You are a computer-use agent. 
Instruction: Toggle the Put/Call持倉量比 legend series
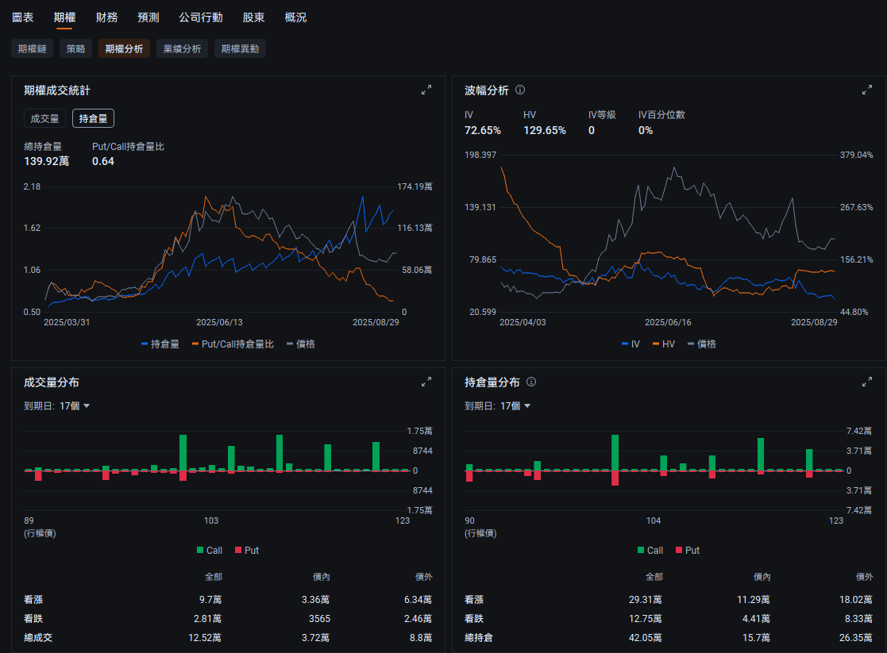[233, 344]
